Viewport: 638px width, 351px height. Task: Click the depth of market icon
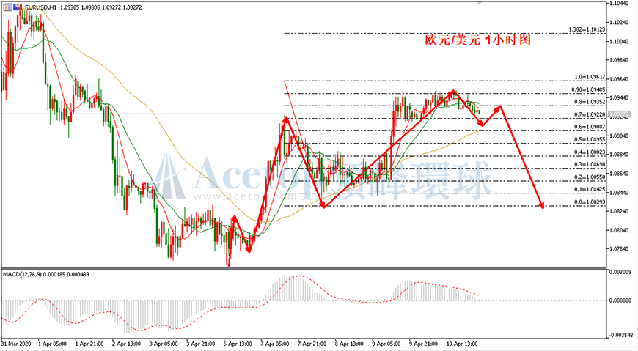[17, 7]
